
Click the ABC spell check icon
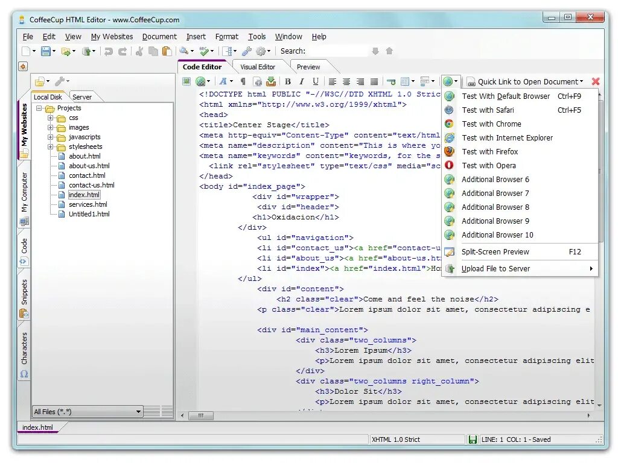click(x=204, y=51)
